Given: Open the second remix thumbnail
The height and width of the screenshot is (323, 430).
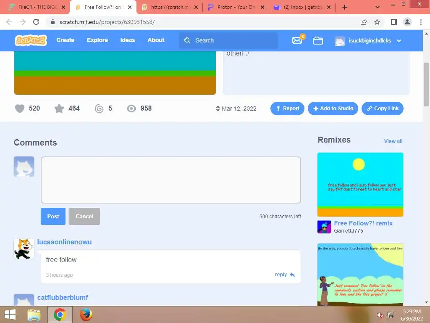Looking at the screenshot, I should (x=360, y=275).
